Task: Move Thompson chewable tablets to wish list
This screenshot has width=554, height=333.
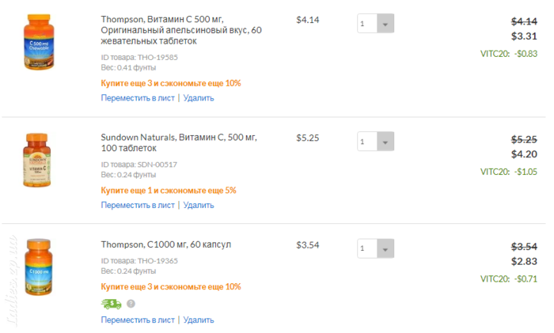Action: (x=138, y=98)
